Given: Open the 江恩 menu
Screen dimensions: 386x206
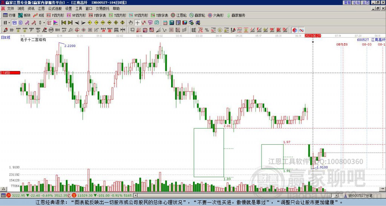Looking at the screenshot, I should tap(41, 9).
